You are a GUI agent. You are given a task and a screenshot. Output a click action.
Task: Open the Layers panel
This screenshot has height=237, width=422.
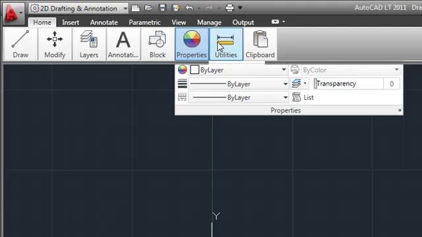tap(89, 44)
